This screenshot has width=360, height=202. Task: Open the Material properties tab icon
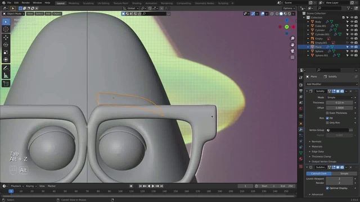click(x=301, y=159)
